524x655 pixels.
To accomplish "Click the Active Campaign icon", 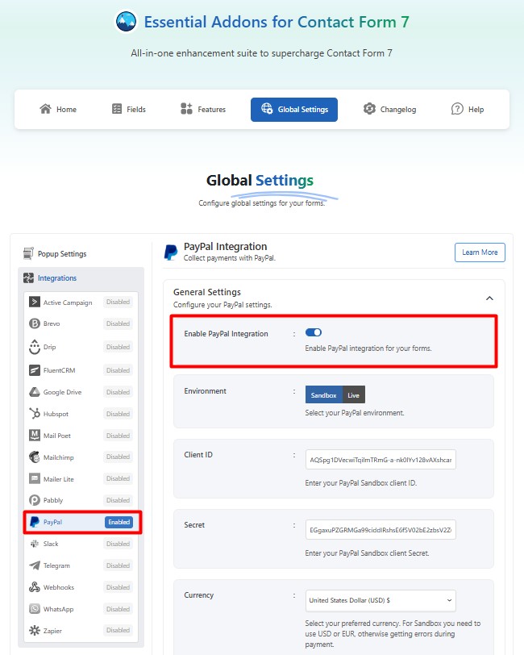I will [35, 302].
